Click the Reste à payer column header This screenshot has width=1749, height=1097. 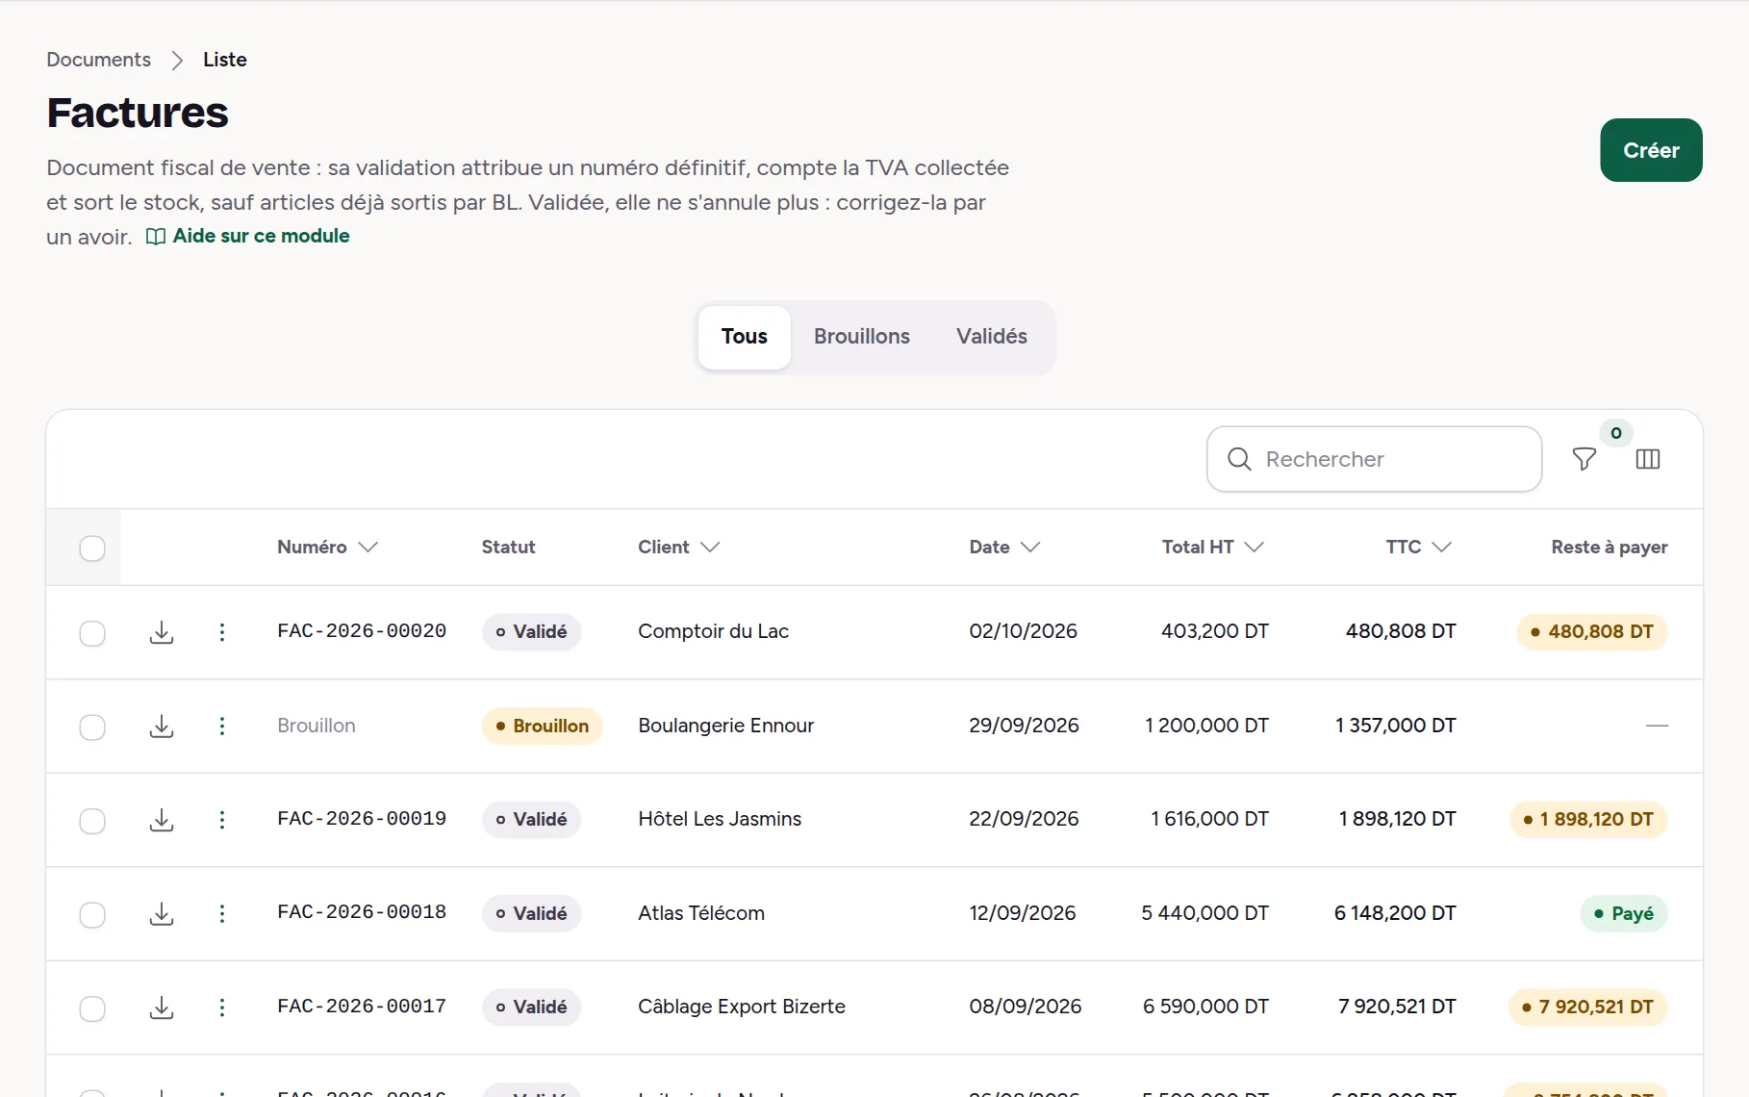pyautogui.click(x=1610, y=547)
